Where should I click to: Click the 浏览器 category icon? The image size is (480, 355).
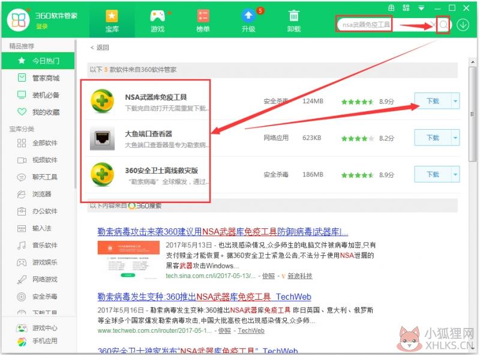tap(22, 195)
